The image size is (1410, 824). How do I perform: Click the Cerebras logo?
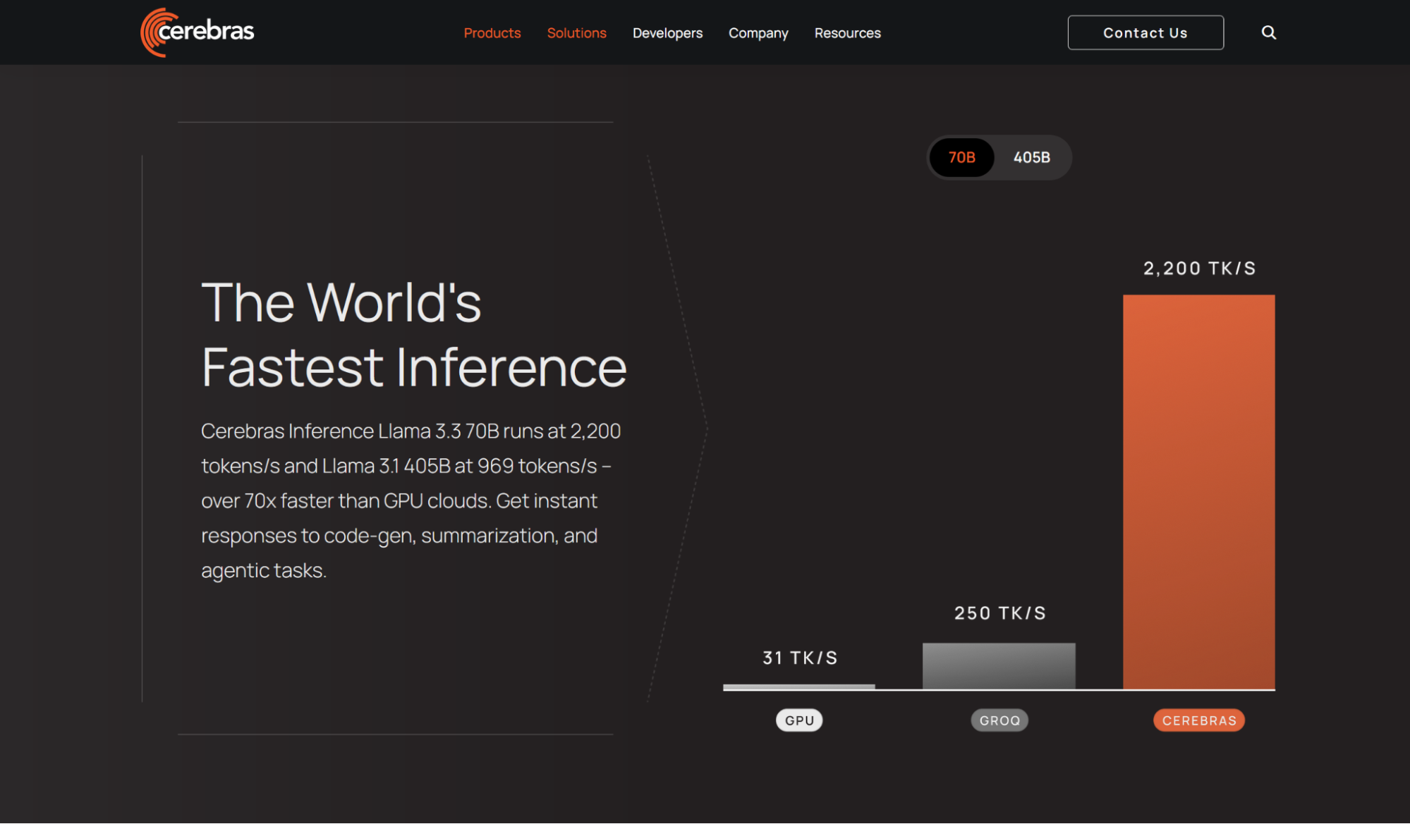click(x=197, y=32)
